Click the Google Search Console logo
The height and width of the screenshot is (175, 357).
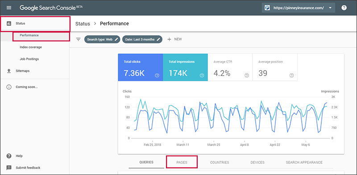pyautogui.click(x=51, y=8)
